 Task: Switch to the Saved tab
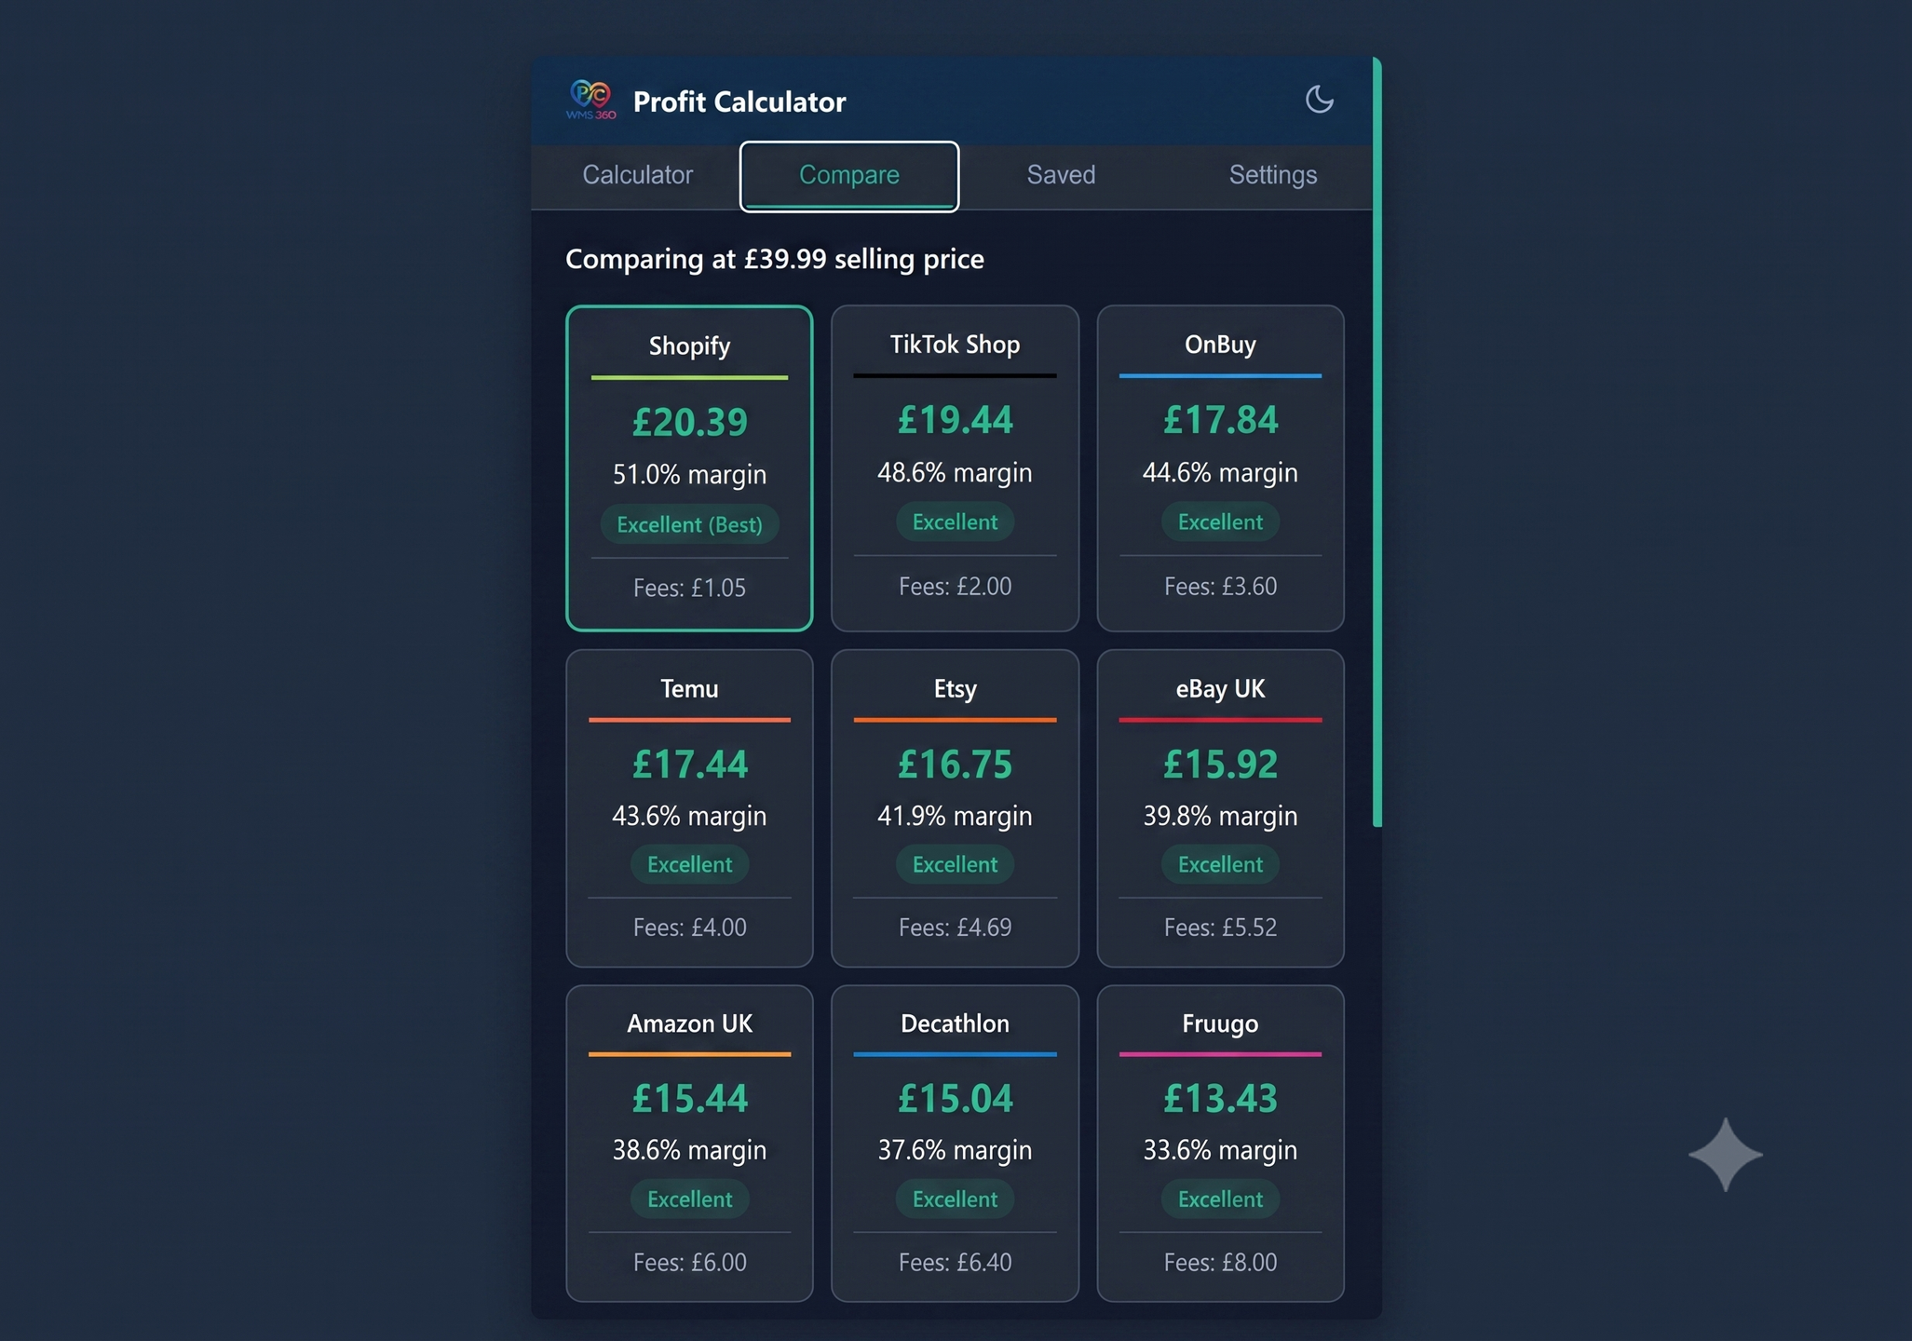pos(1061,175)
